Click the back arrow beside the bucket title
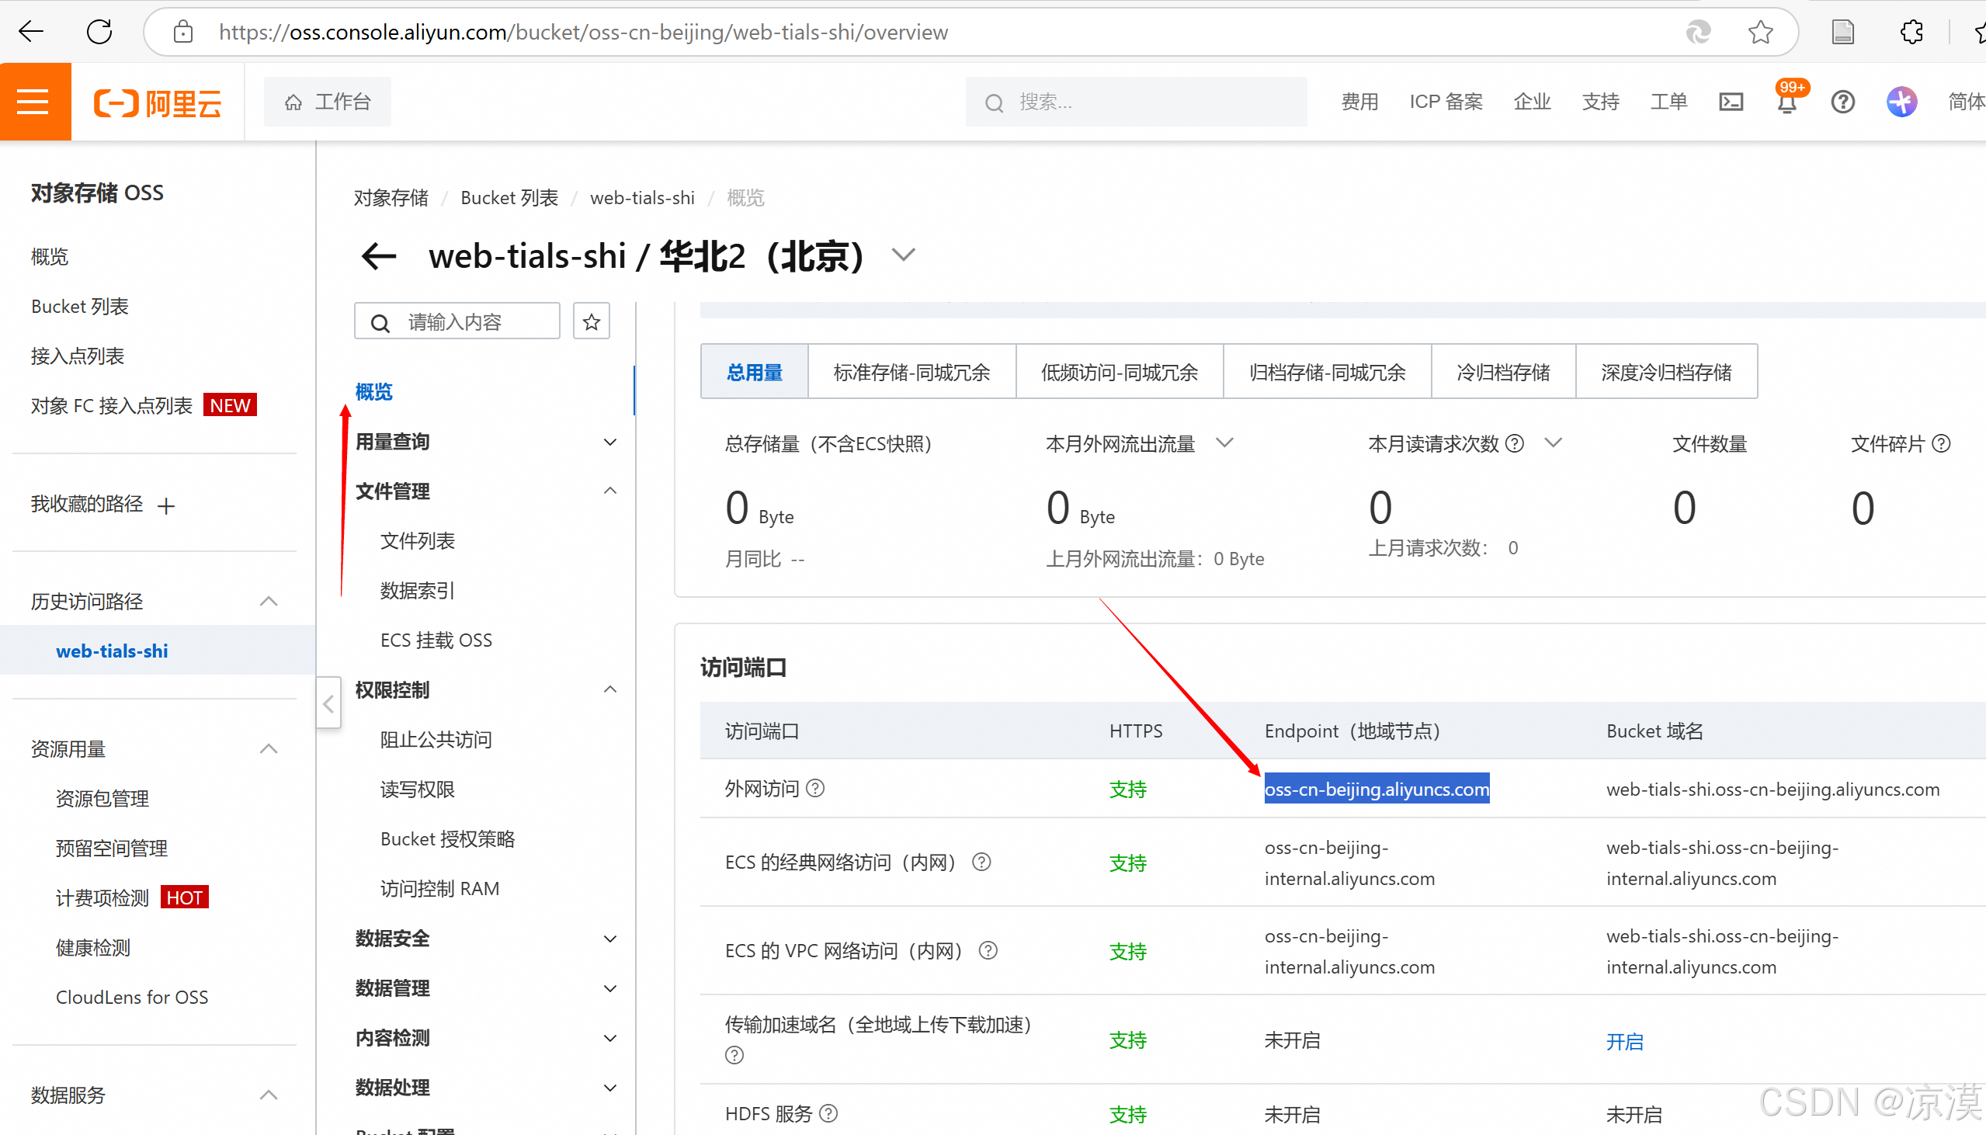The height and width of the screenshot is (1135, 1986). pyautogui.click(x=378, y=255)
